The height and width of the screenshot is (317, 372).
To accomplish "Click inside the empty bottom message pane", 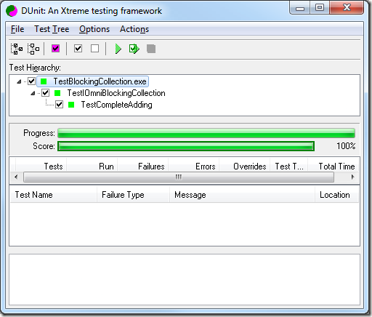I will (x=185, y=279).
